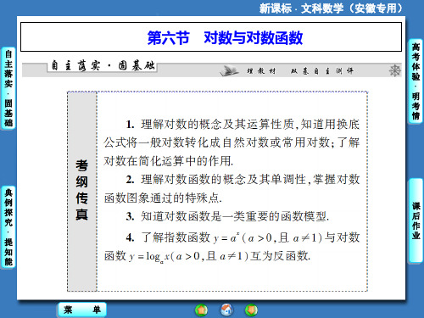This screenshot has height=318, width=424.
Task: Click the snowflake icon in section bar
Action: pos(394,70)
